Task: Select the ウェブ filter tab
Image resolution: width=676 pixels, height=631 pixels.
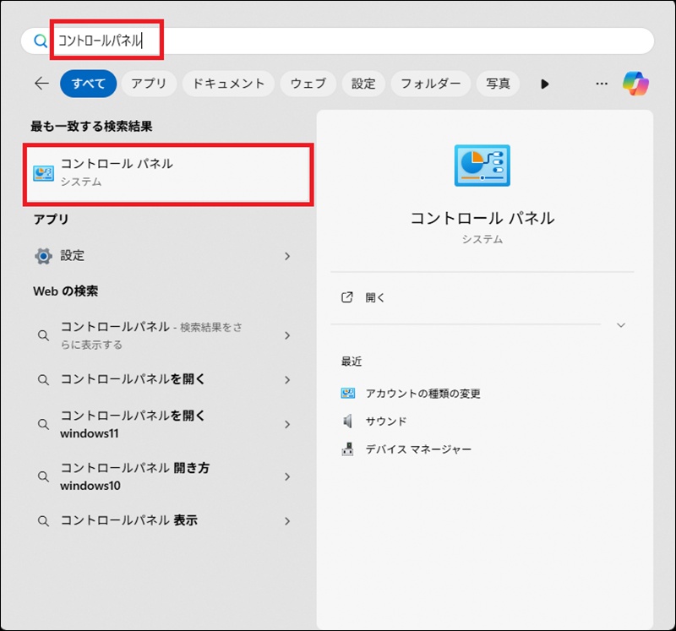Action: (x=308, y=84)
